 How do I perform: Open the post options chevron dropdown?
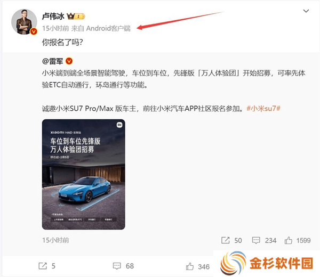306,11
